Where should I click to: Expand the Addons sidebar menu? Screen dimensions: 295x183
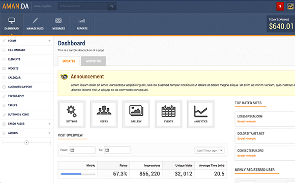(x=26, y=133)
